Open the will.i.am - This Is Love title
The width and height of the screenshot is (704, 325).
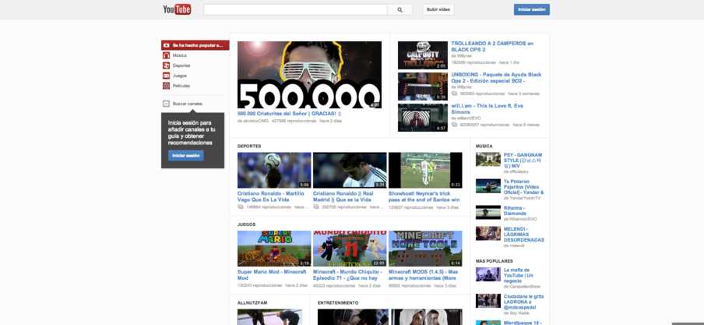click(x=488, y=108)
